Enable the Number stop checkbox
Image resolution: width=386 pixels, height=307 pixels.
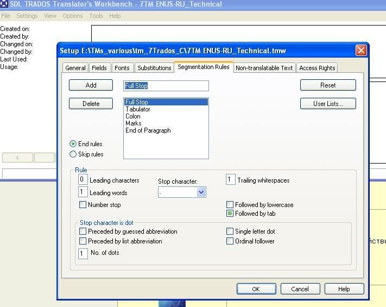(83, 205)
